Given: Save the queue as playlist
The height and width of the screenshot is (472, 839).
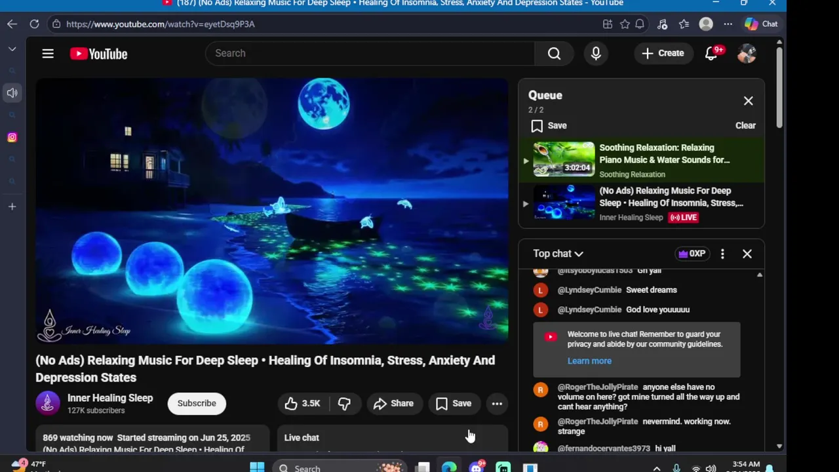Looking at the screenshot, I should (x=549, y=125).
